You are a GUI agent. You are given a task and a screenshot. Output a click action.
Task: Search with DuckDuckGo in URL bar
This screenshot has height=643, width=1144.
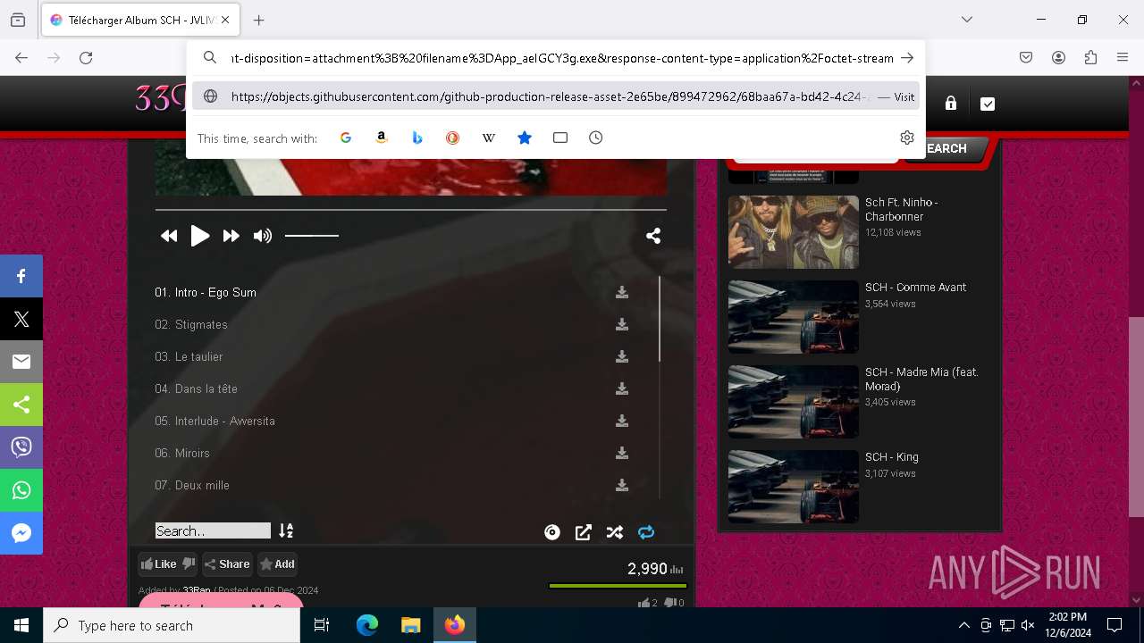[x=453, y=138]
